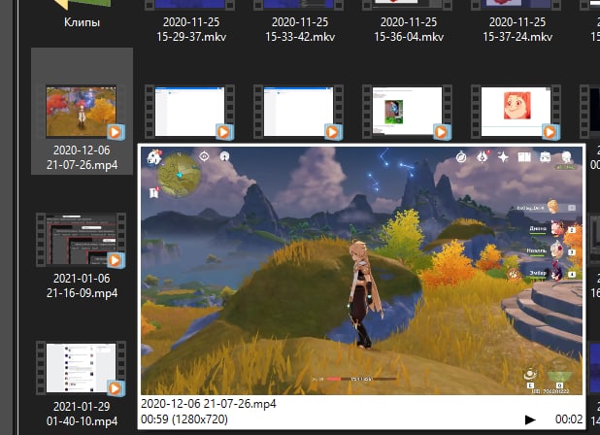This screenshot has height=435, width=600.
Task: Click the 2021-01-06 21-16-09.mp4 file name
Action: coord(82,285)
